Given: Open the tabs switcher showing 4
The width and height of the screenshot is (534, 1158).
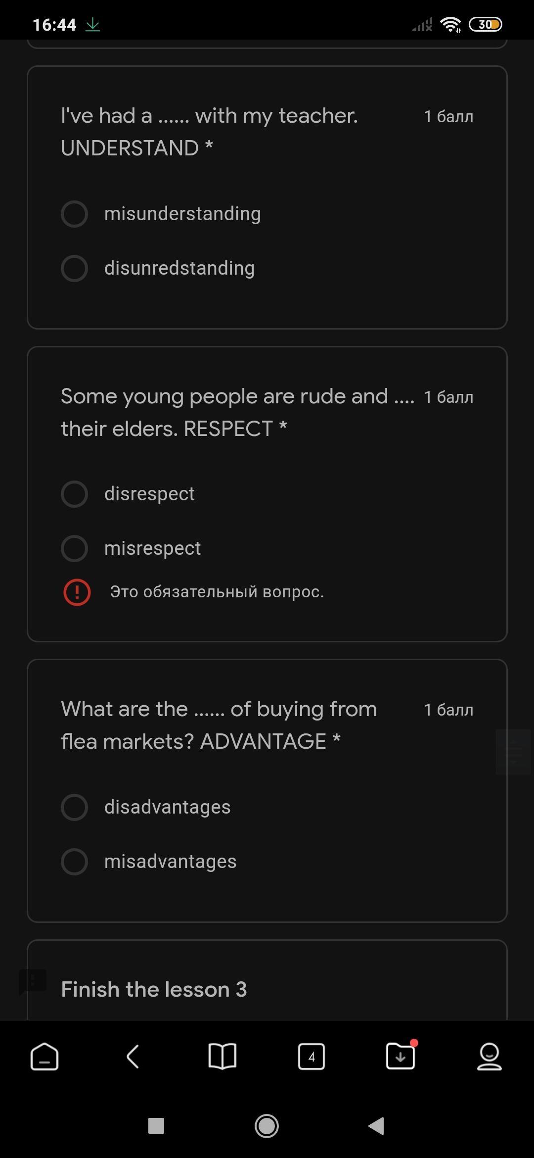Looking at the screenshot, I should pyautogui.click(x=311, y=1057).
